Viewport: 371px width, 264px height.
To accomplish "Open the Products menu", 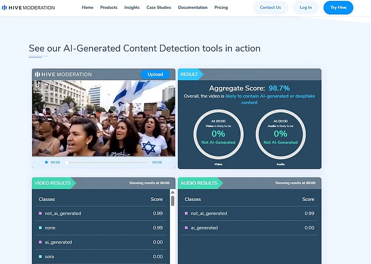I will pyautogui.click(x=109, y=8).
